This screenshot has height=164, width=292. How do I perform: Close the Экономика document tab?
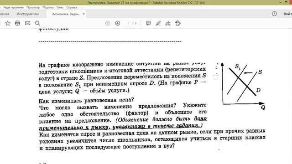[x=83, y=14]
